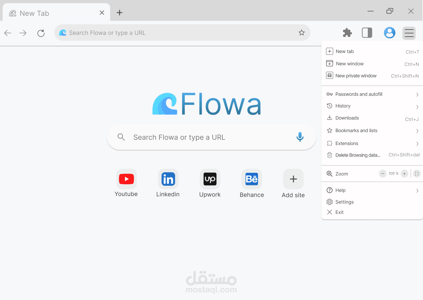Select Delete Browsing data menu entry

tap(372, 155)
